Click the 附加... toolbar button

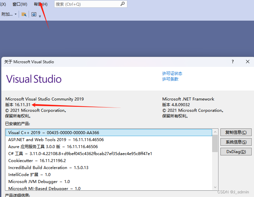pos(7,14)
